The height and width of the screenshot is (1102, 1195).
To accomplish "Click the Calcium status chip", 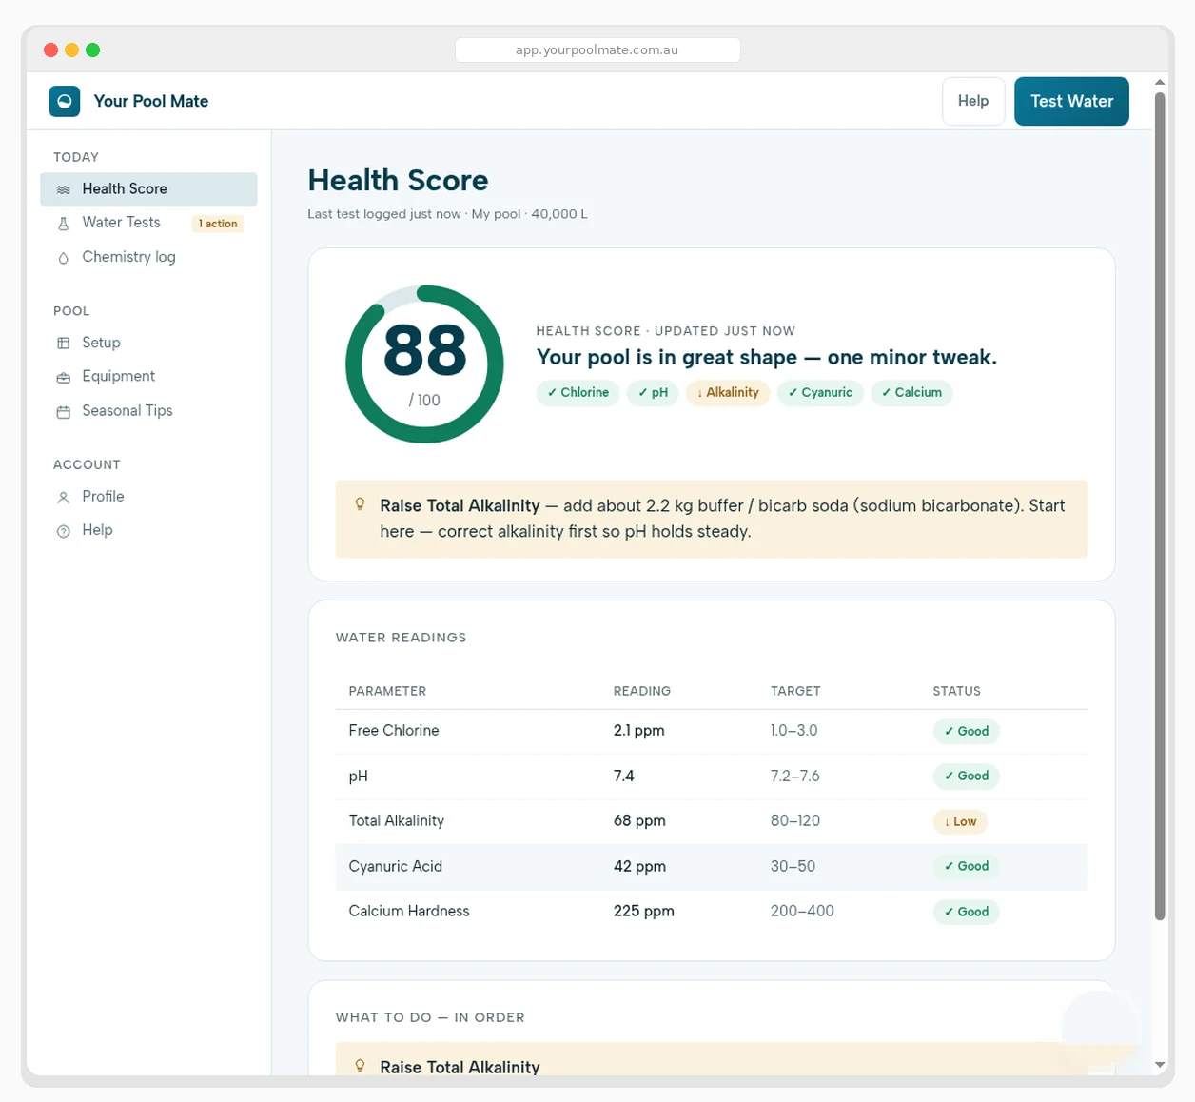I will [x=911, y=393].
